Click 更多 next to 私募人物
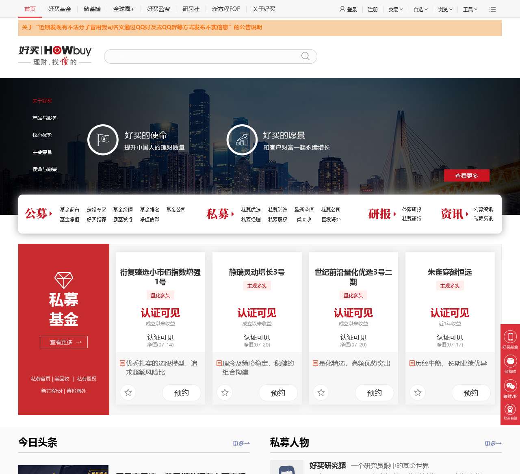Image resolution: width=520 pixels, height=474 pixels. point(493,444)
